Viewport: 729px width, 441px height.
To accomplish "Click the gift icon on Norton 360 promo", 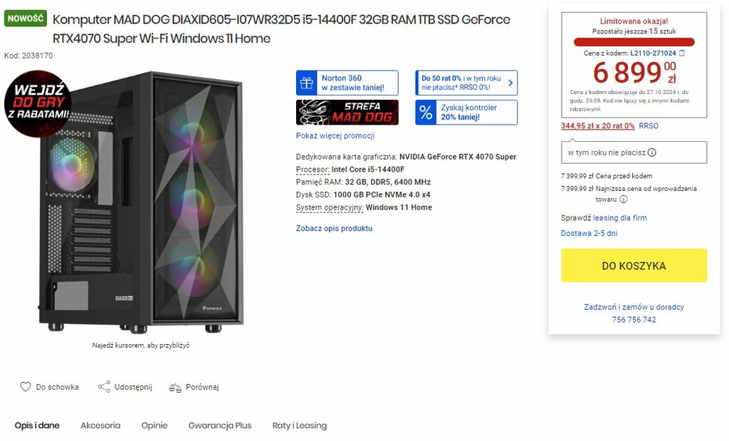I will [x=306, y=83].
